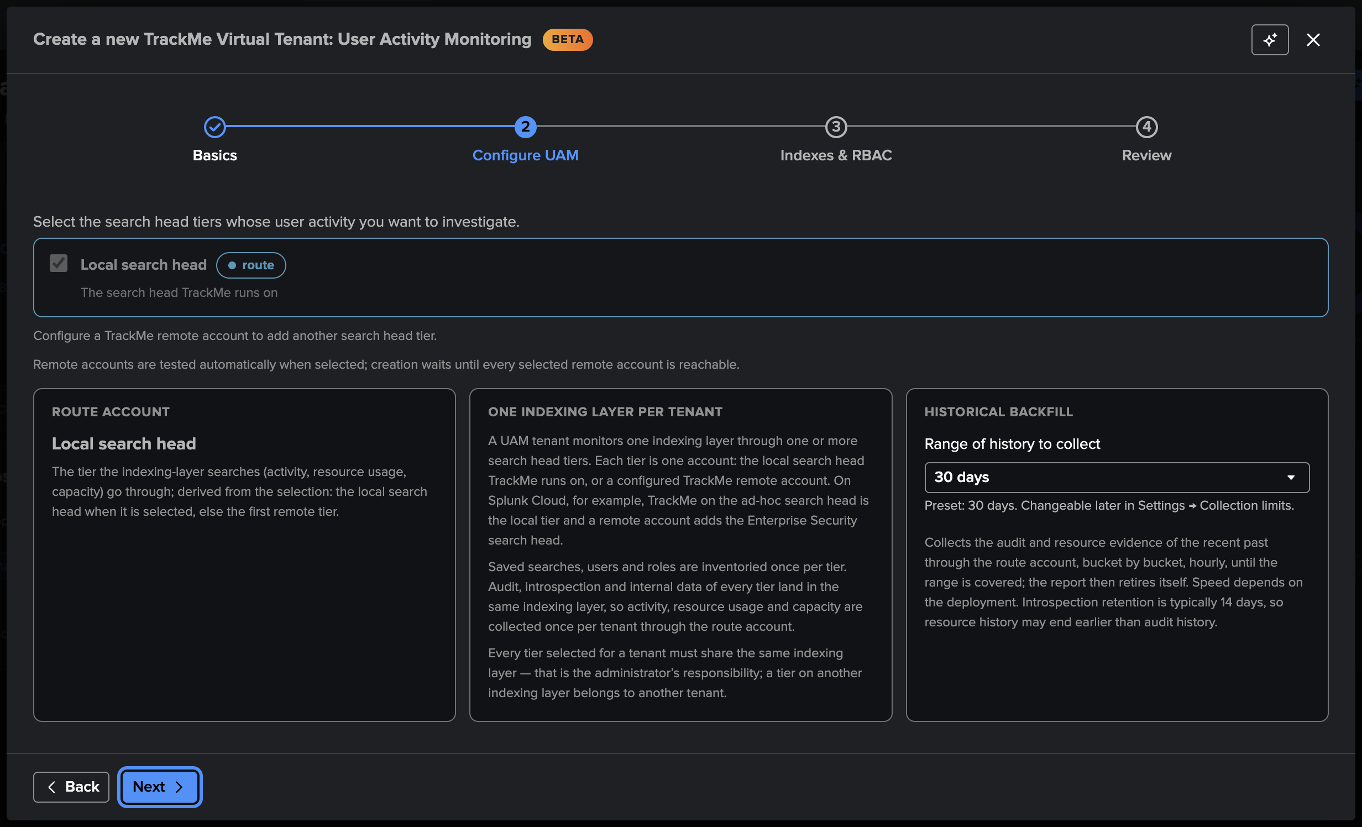This screenshot has width=1362, height=827.
Task: Click the Basics step checkmark circle
Action: pos(214,127)
